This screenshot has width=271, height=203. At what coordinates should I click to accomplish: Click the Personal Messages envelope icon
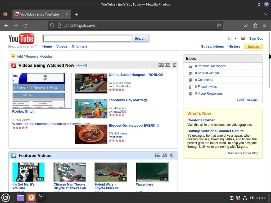pos(191,66)
